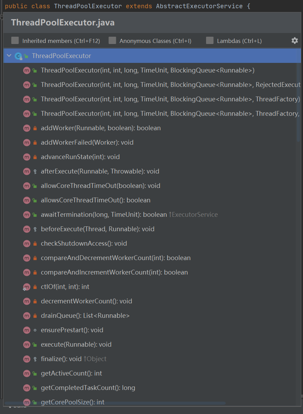Jump to ensurePrestart(): void
Image resolution: width=303 pixels, height=414 pixels.
[x=72, y=330]
